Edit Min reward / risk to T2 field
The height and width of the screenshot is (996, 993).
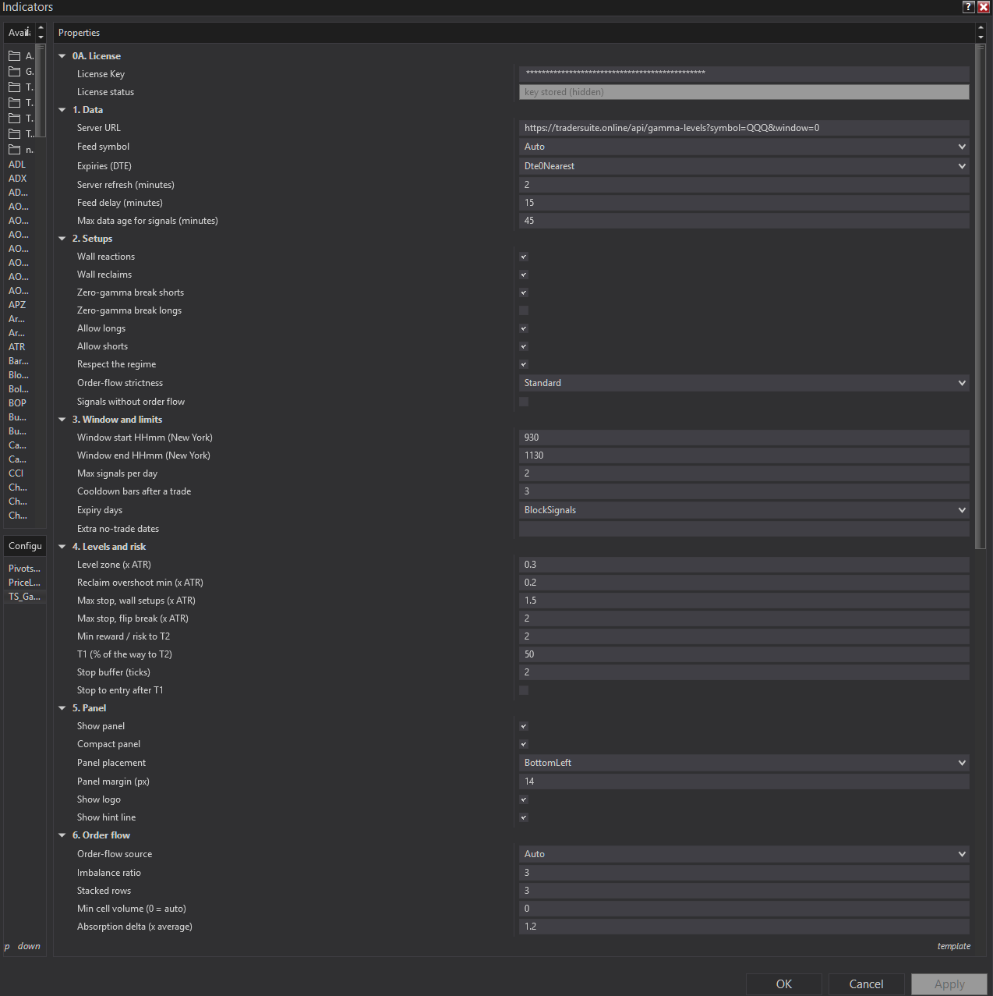(x=744, y=636)
